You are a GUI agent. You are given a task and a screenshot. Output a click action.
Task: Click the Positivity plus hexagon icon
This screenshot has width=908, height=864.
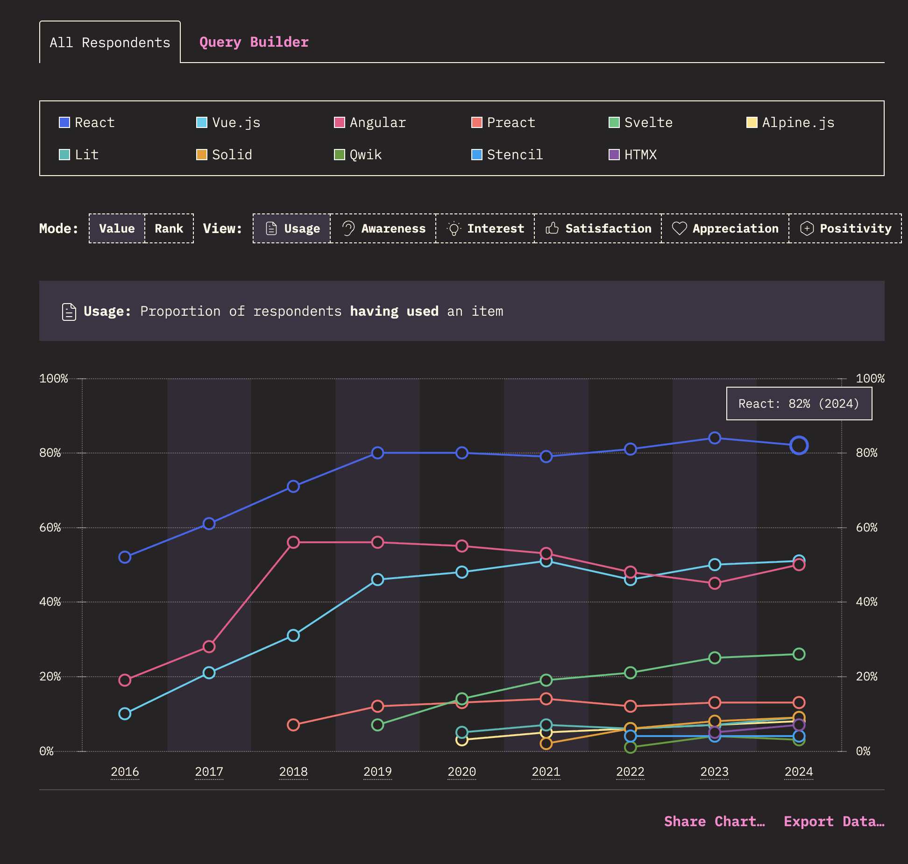807,228
